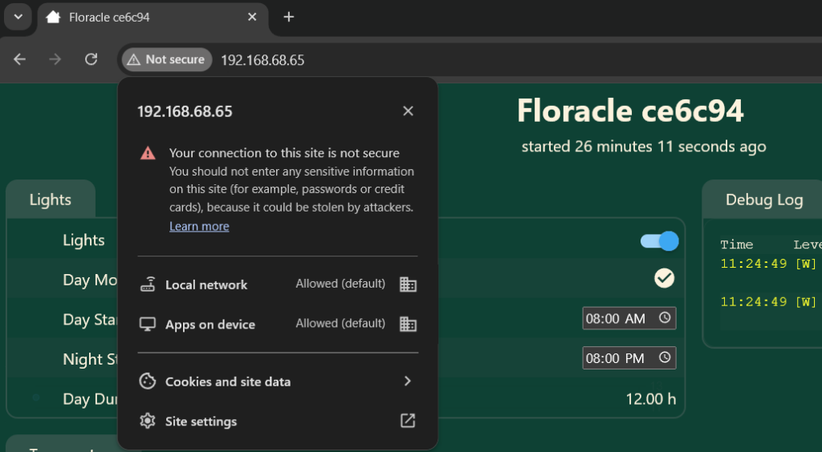Open the Learn more link
Screen dimensions: 822x452
(x=199, y=226)
